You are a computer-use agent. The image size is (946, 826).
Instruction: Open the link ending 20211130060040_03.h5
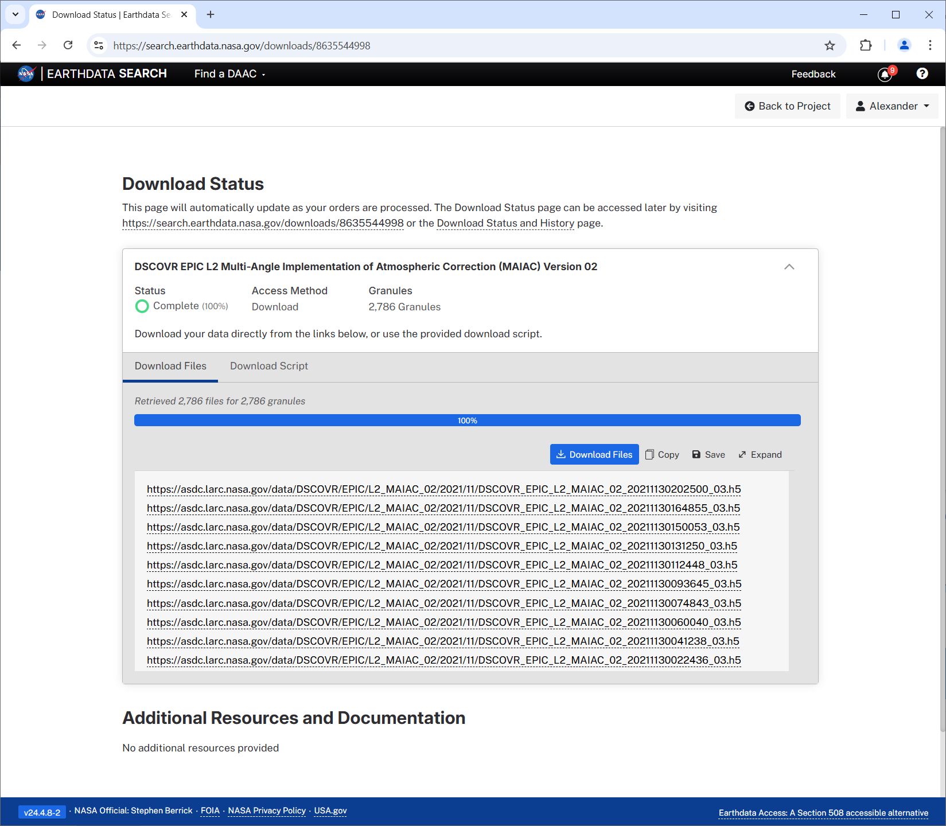[444, 622]
